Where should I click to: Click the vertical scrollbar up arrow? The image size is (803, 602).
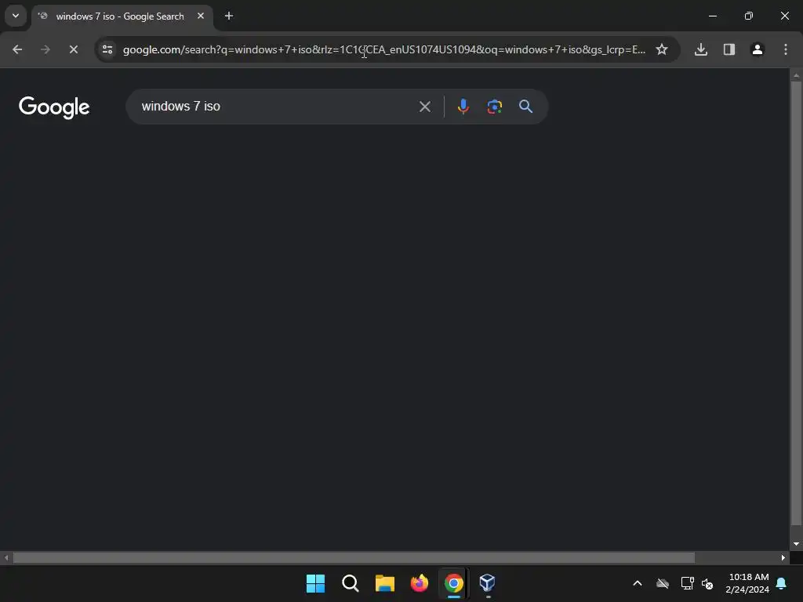click(x=796, y=75)
